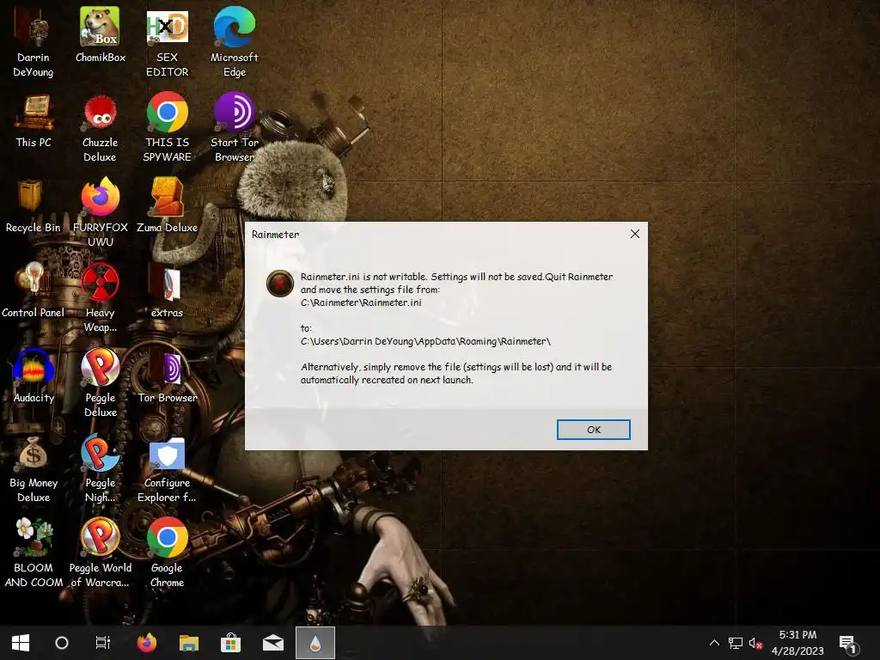Viewport: 880px width, 660px height.
Task: Select the FURRYFOX UWU Firefox shortcut
Action: tap(100, 213)
